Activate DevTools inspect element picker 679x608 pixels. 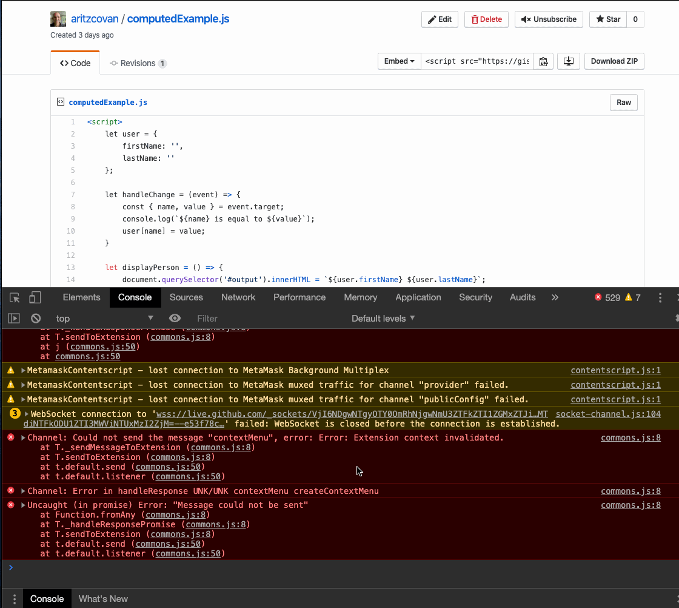(15, 298)
